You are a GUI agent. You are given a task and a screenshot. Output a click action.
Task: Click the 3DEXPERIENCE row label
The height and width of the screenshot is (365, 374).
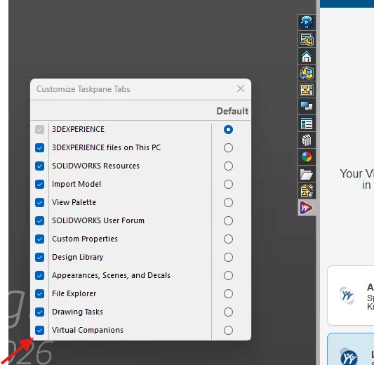click(x=78, y=129)
